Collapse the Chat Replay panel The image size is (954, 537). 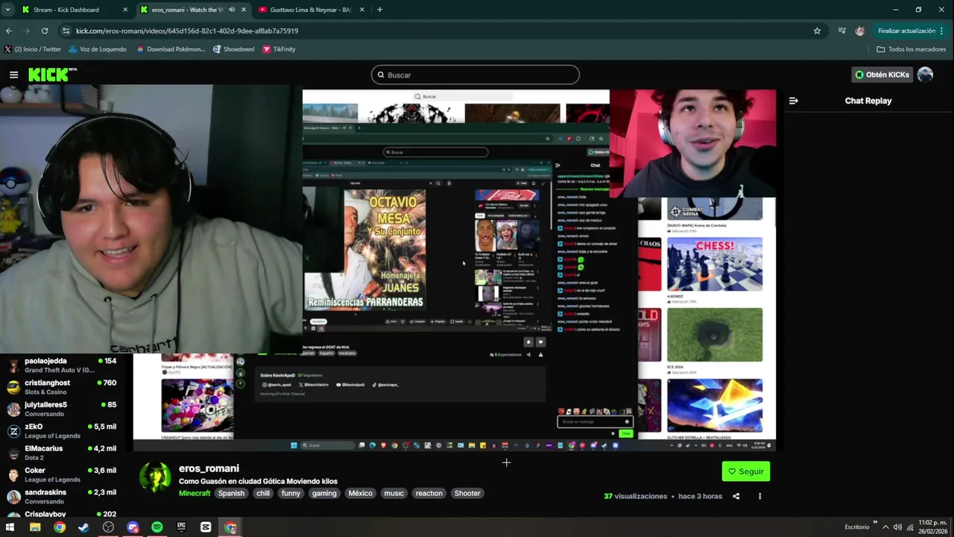pos(794,101)
